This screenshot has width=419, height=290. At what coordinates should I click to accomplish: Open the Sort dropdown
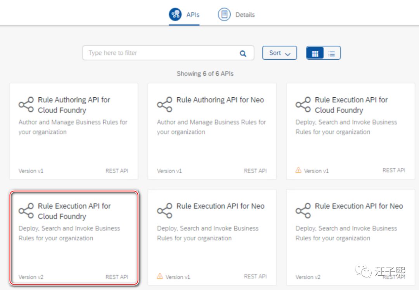tap(279, 53)
